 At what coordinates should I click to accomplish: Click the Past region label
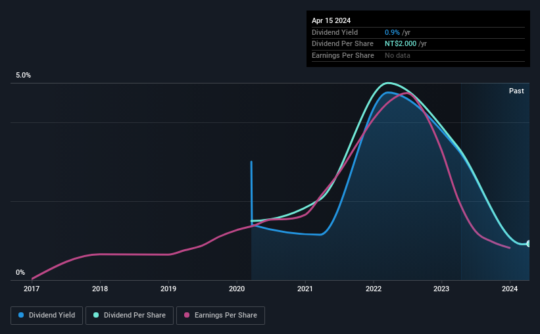click(x=516, y=91)
